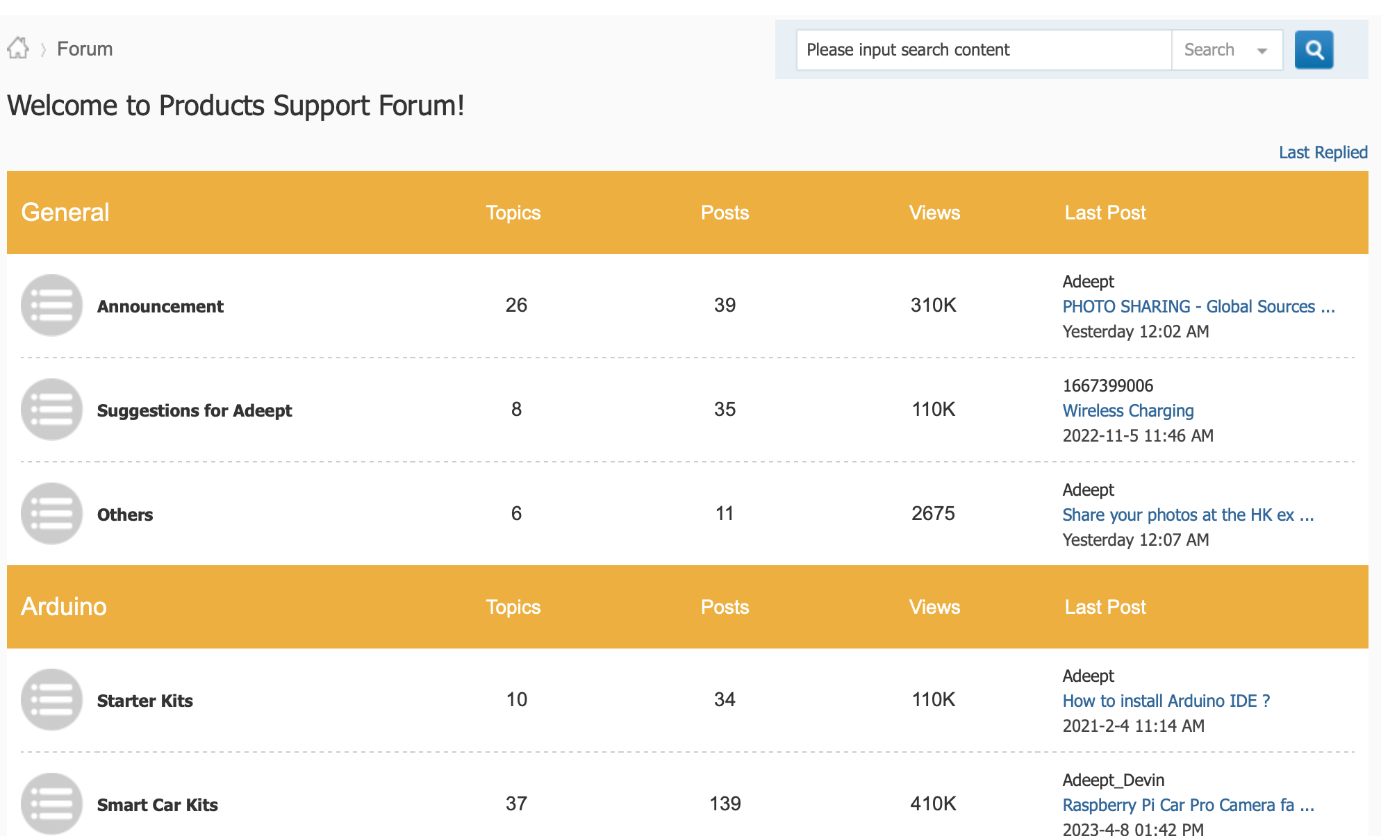Image resolution: width=1381 pixels, height=836 pixels.
Task: Open the Arduino category heading
Action: click(x=64, y=607)
